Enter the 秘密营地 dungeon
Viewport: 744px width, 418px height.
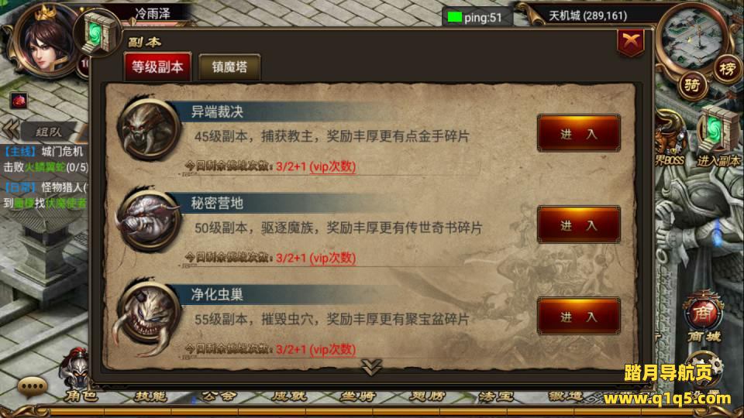578,224
